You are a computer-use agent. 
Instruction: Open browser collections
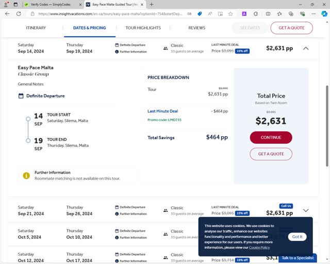pyautogui.click(x=291, y=14)
